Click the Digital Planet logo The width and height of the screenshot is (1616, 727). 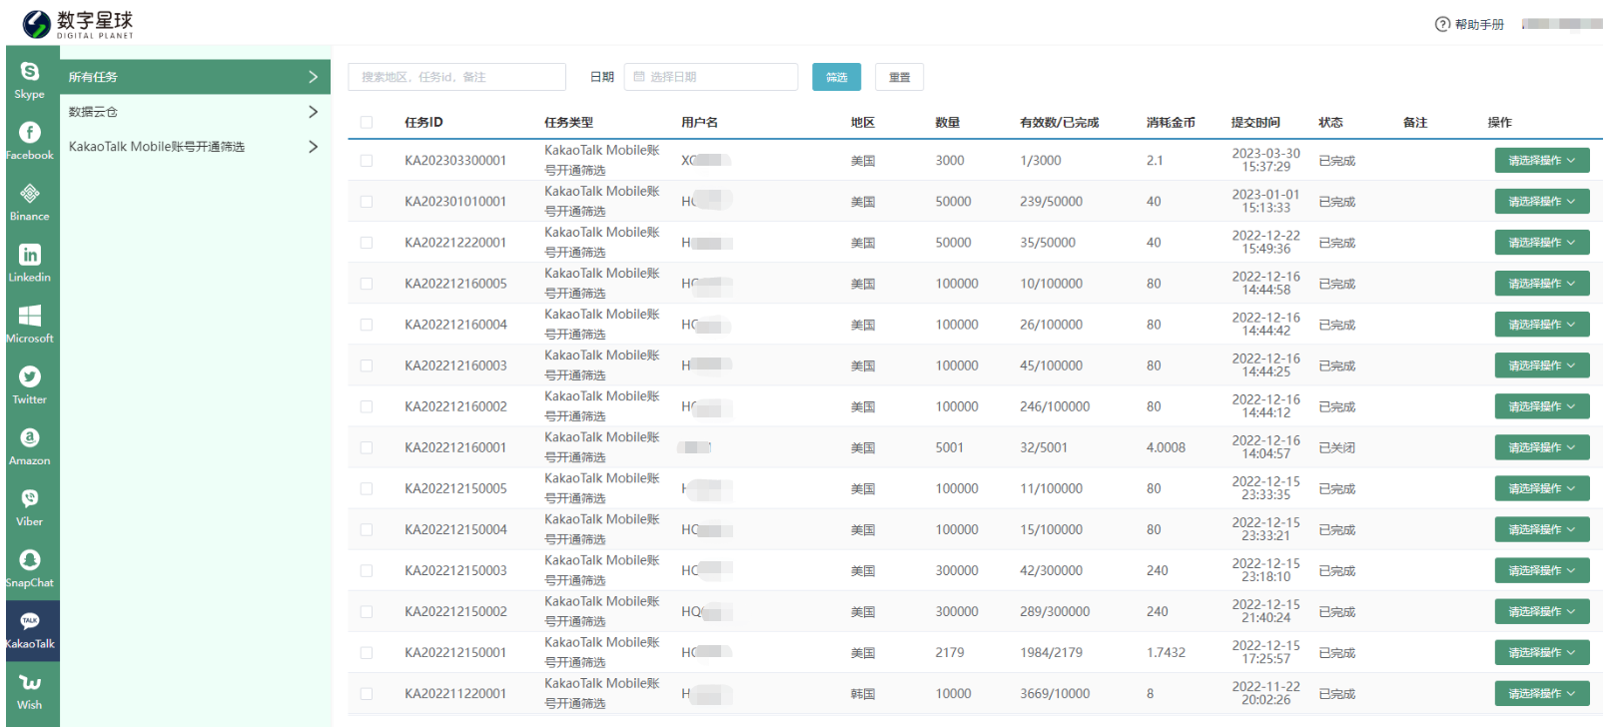pyautogui.click(x=78, y=24)
